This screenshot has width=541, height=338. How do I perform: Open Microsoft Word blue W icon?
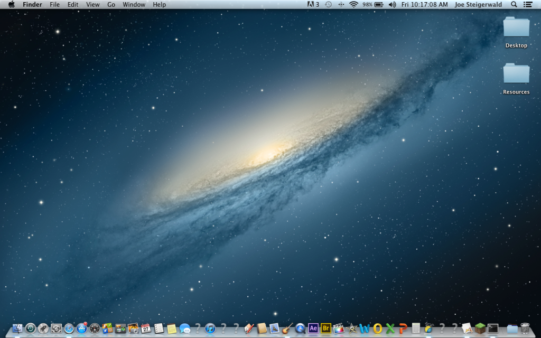[x=365, y=328]
